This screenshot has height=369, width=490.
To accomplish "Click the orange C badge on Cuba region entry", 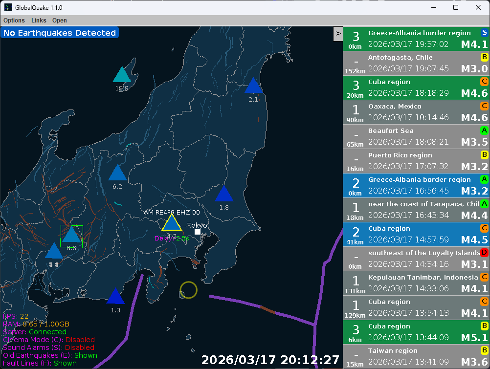I will click(485, 82).
